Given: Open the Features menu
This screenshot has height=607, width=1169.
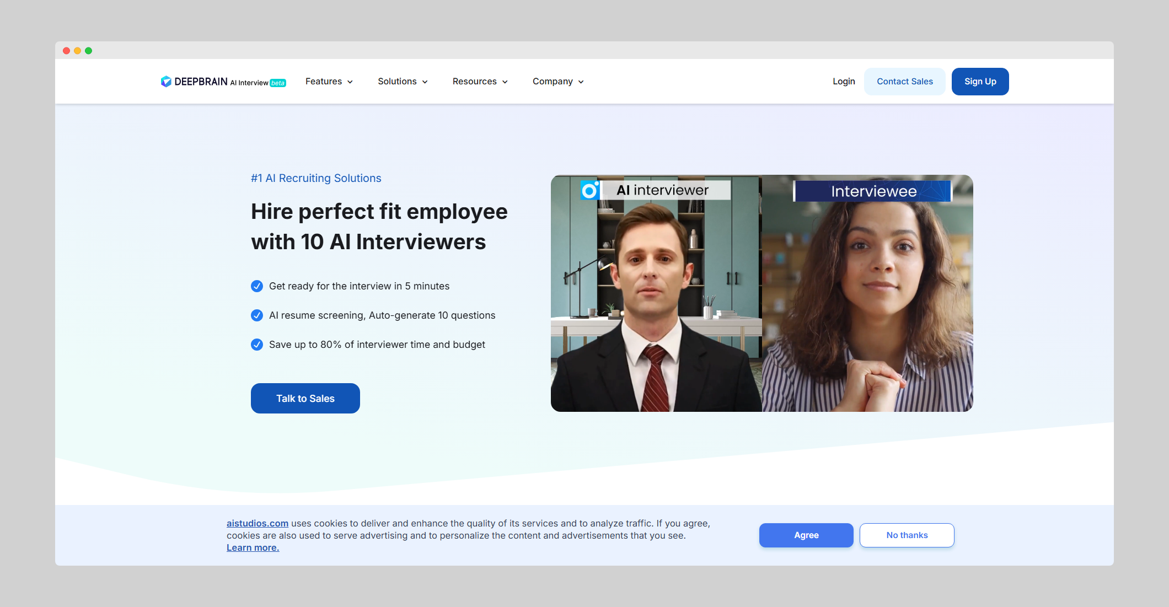Looking at the screenshot, I should click(x=329, y=82).
